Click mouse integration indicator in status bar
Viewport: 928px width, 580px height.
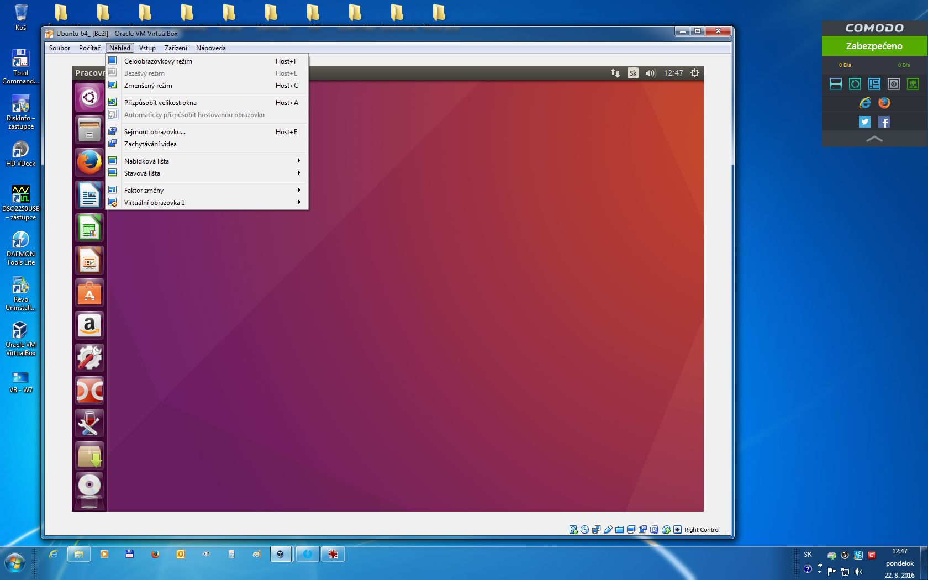[x=666, y=530]
